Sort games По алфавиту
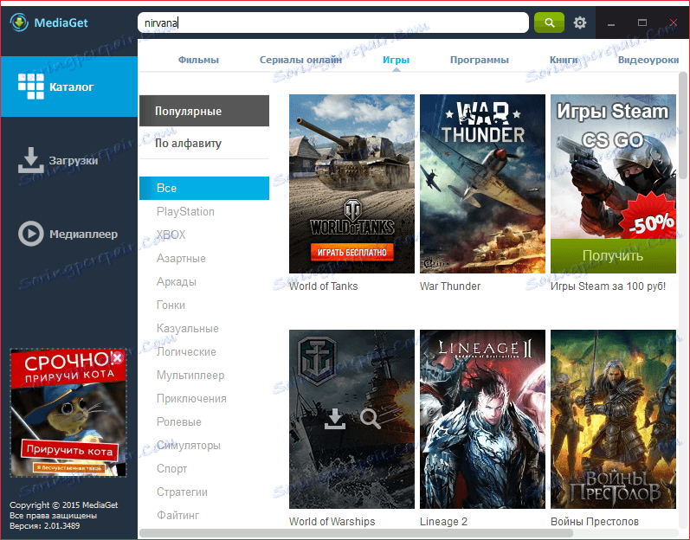This screenshot has width=690, height=540. pyautogui.click(x=204, y=144)
